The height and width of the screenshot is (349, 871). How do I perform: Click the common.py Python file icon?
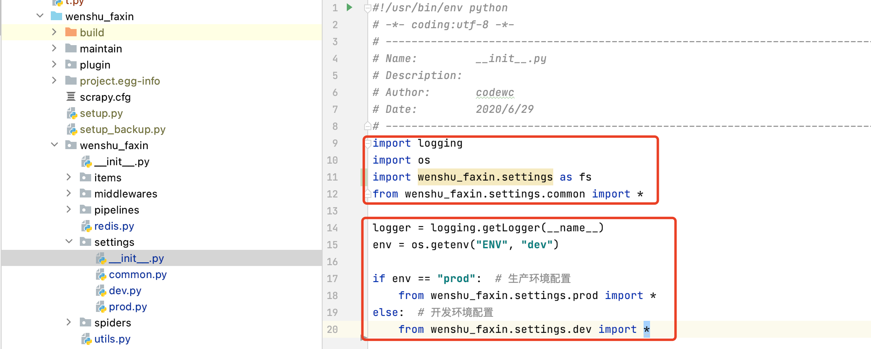(x=101, y=274)
